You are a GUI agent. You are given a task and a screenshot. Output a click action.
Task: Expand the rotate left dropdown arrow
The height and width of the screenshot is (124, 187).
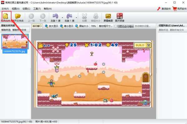click(62, 18)
